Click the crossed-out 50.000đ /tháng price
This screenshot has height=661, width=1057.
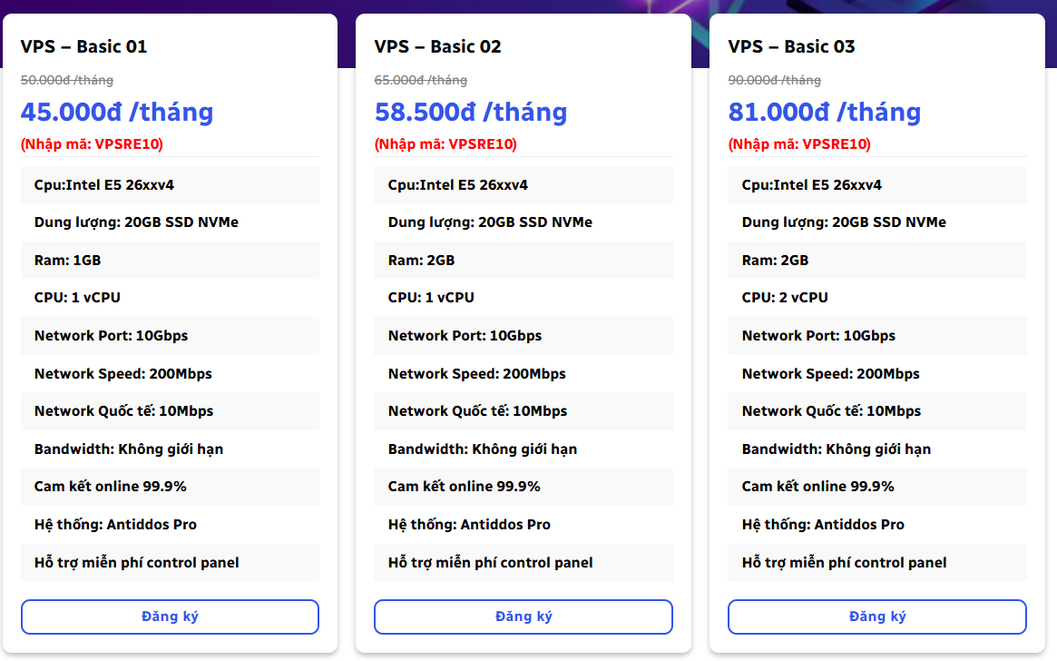coord(63,80)
